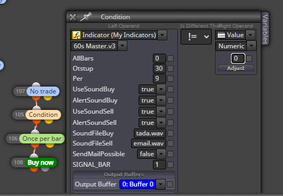Click the 107 block number label
Screen dimensions: 283x196
tap(20, 91)
